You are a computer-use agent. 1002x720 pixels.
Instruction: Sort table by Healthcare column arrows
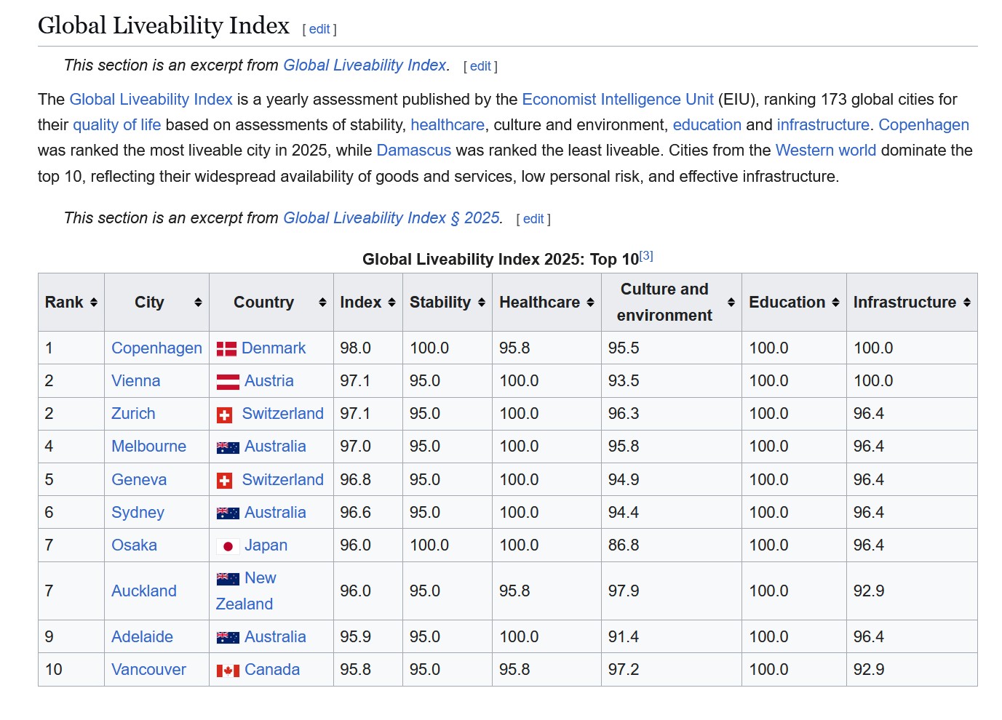(x=590, y=303)
